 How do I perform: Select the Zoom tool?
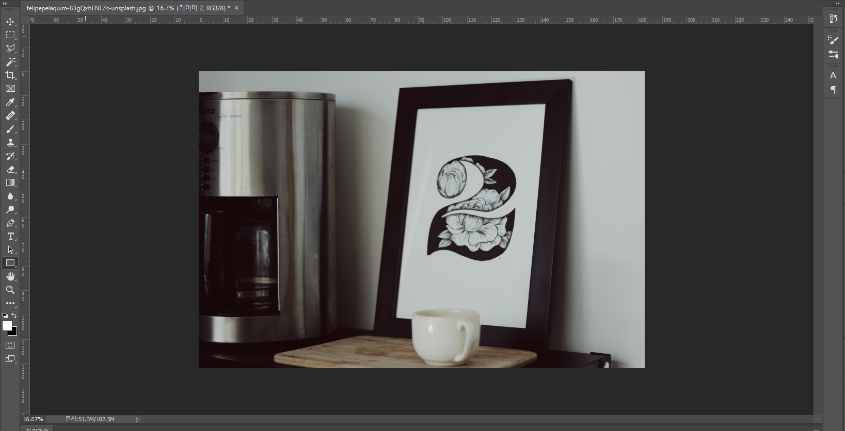(x=10, y=290)
